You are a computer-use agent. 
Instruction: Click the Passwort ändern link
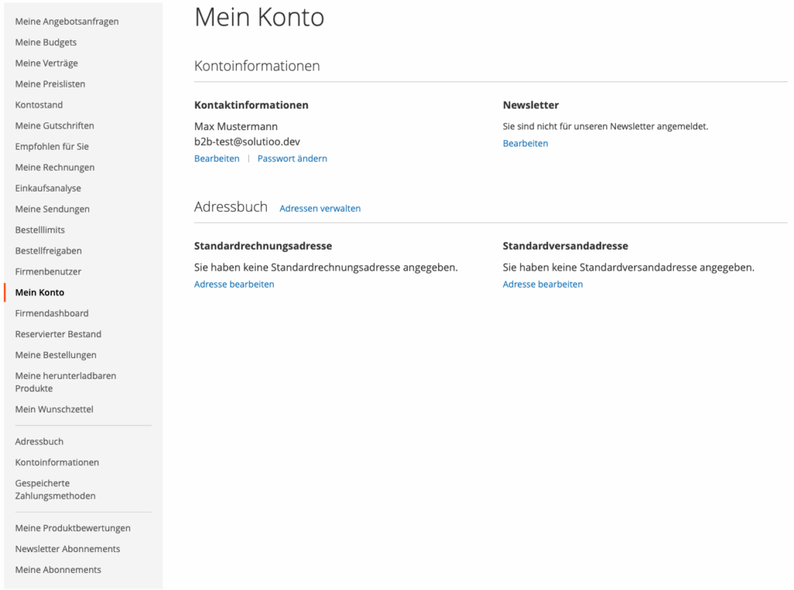292,159
